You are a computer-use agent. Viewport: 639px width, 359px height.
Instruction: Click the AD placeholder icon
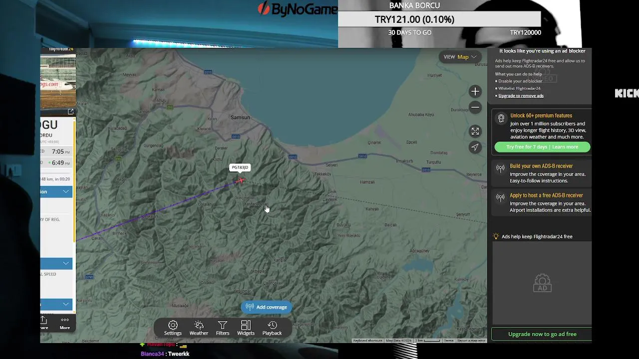(542, 283)
